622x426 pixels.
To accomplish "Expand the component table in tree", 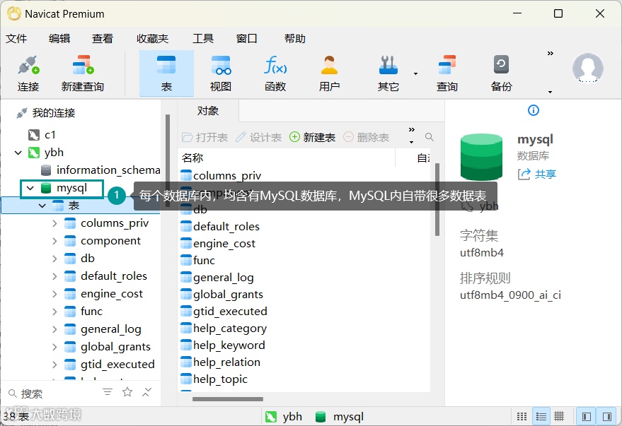I will pyautogui.click(x=54, y=241).
